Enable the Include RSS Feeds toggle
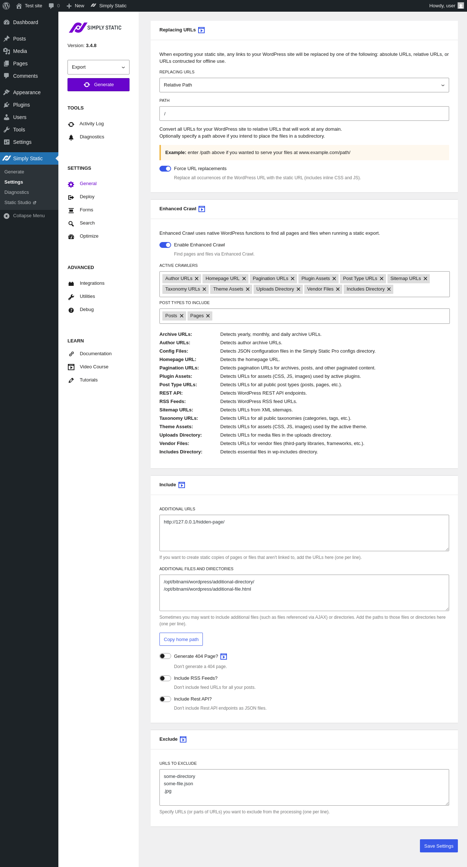This screenshot has height=867, width=467. click(x=165, y=678)
